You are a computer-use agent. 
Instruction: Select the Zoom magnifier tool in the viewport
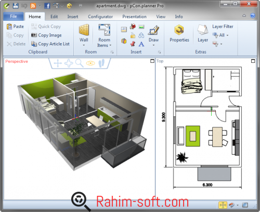point(80,63)
